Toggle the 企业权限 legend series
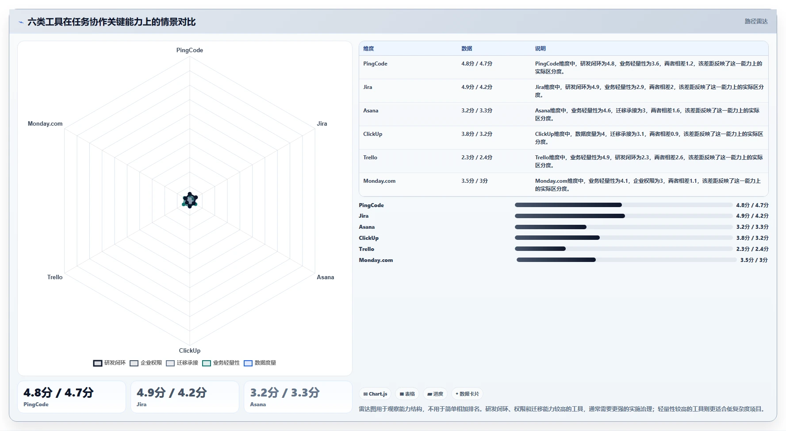This screenshot has width=786, height=431. click(x=146, y=363)
